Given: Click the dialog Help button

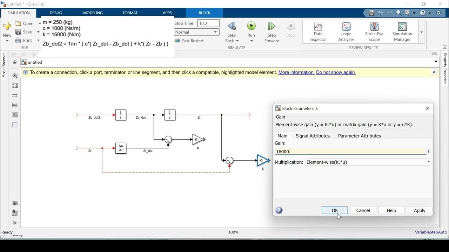Looking at the screenshot, I should 391,210.
